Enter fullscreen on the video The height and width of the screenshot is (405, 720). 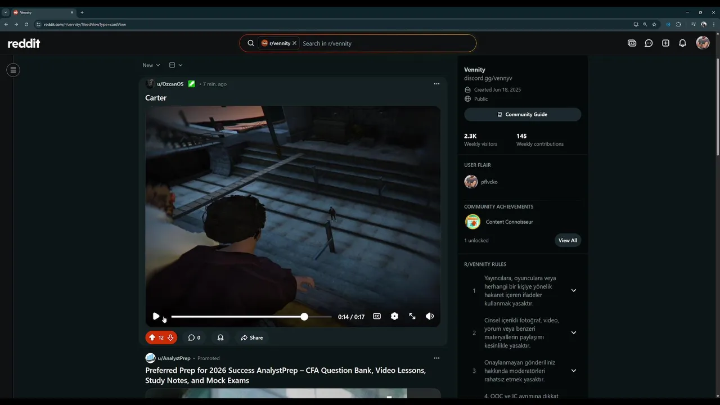pos(412,316)
